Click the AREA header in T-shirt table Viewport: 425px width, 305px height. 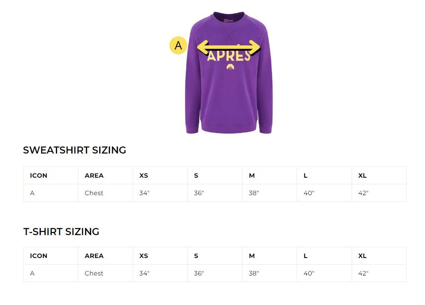click(94, 256)
